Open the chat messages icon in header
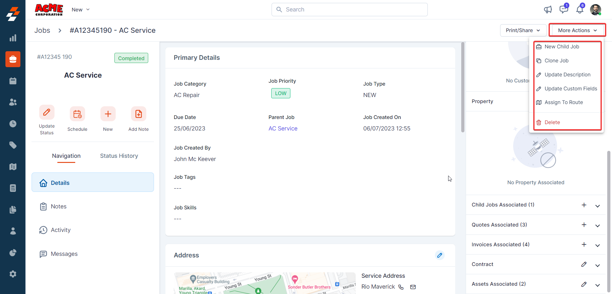612x294 pixels. click(x=564, y=10)
